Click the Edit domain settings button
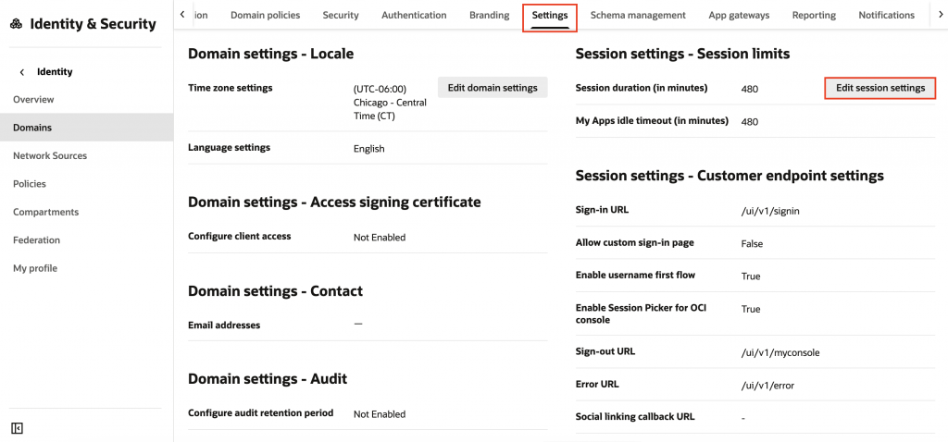The width and height of the screenshot is (948, 442). coord(493,88)
